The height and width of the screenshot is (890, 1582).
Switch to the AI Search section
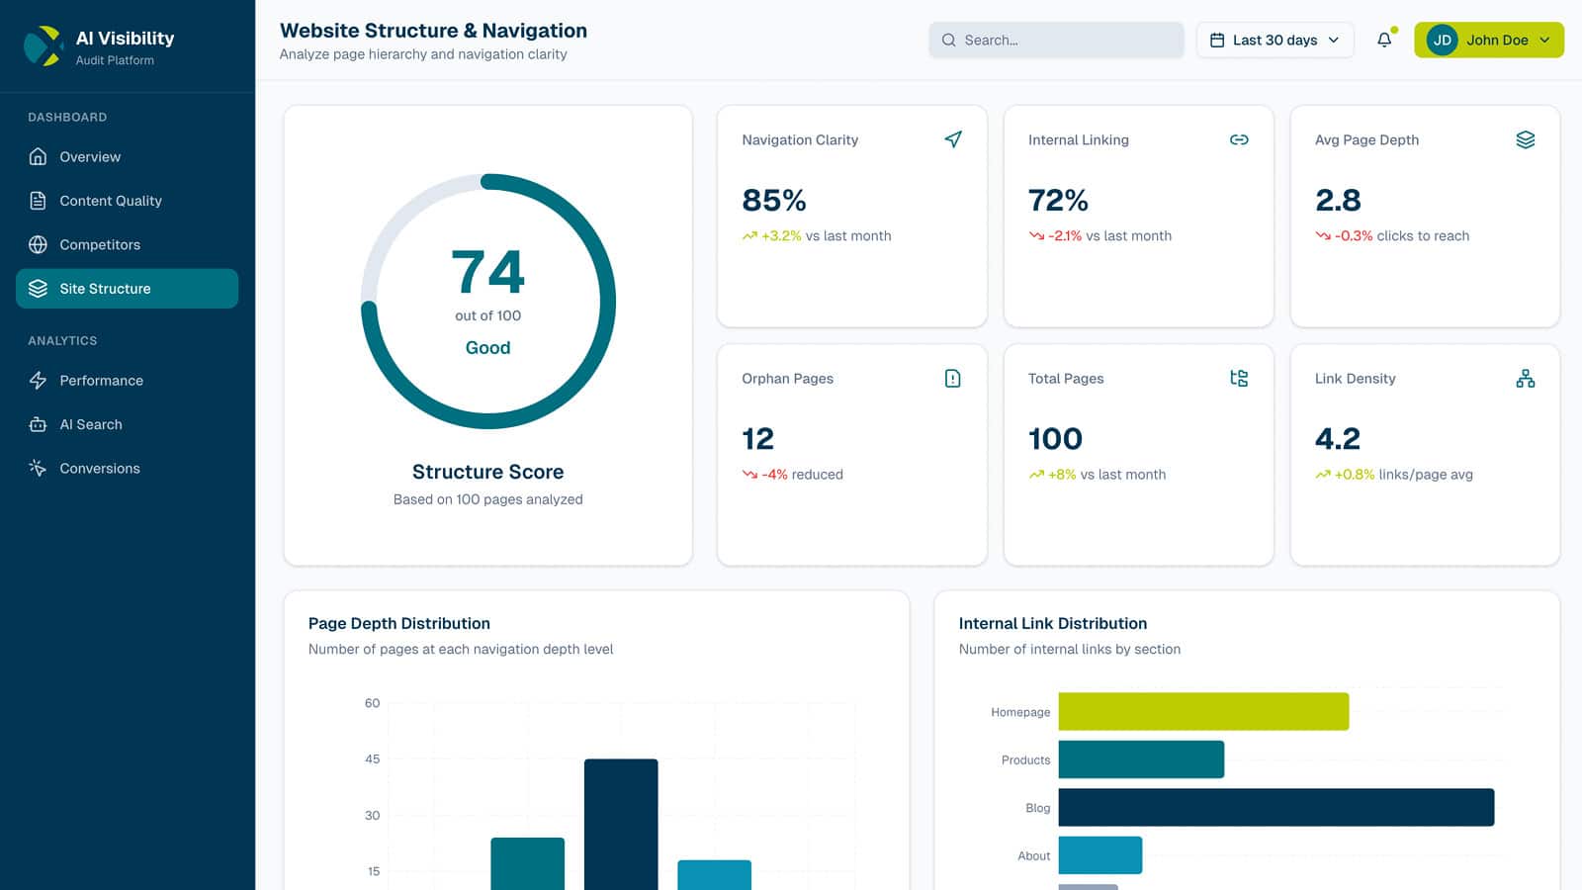click(x=90, y=424)
